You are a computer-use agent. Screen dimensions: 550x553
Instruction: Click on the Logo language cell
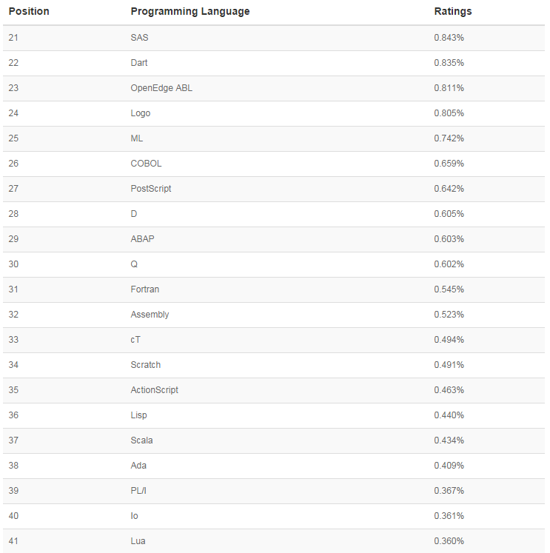(x=140, y=113)
